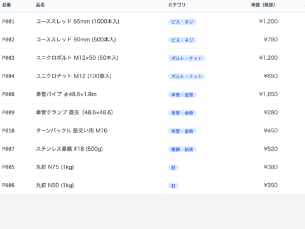Select product code P010
This screenshot has width=305, height=229.
pyautogui.click(x=8, y=131)
